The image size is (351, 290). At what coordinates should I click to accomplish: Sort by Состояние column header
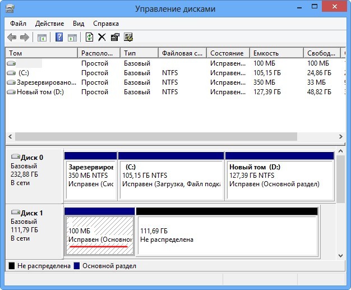pos(228,53)
